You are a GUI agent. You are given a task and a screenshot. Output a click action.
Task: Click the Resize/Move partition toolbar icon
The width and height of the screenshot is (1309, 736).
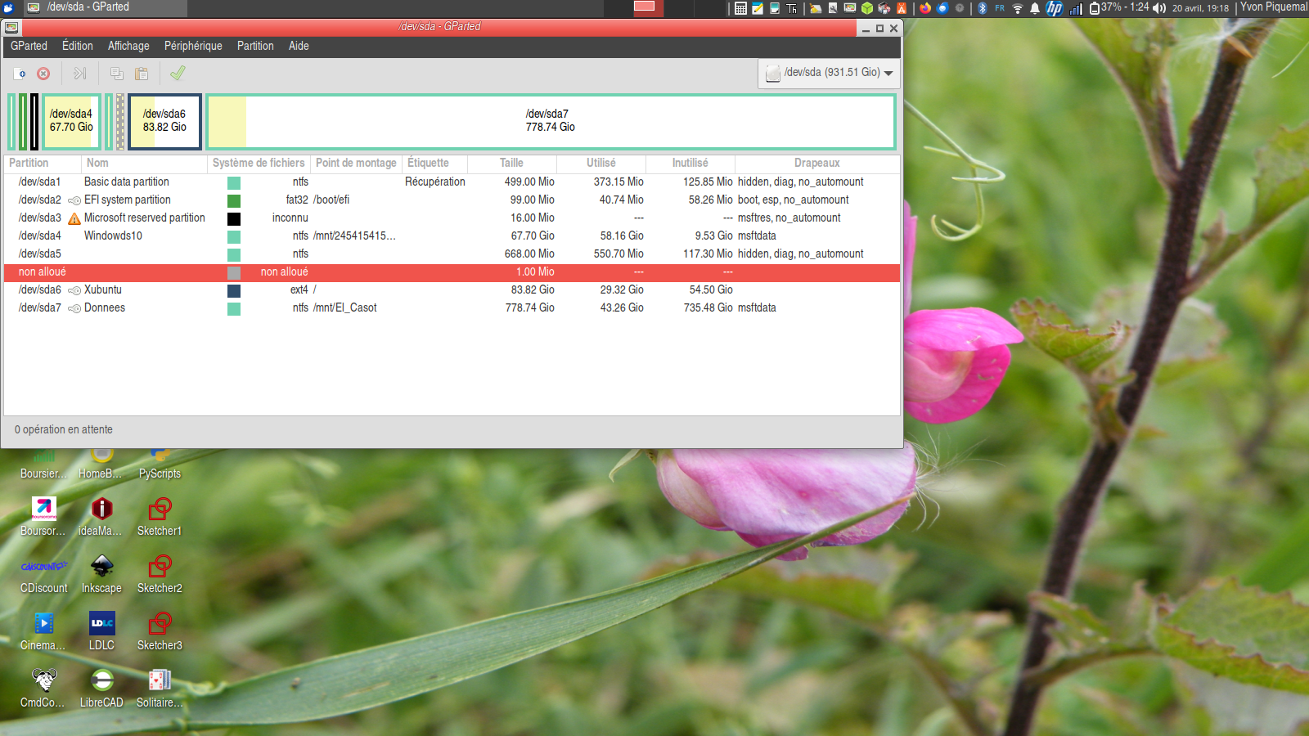(x=79, y=74)
